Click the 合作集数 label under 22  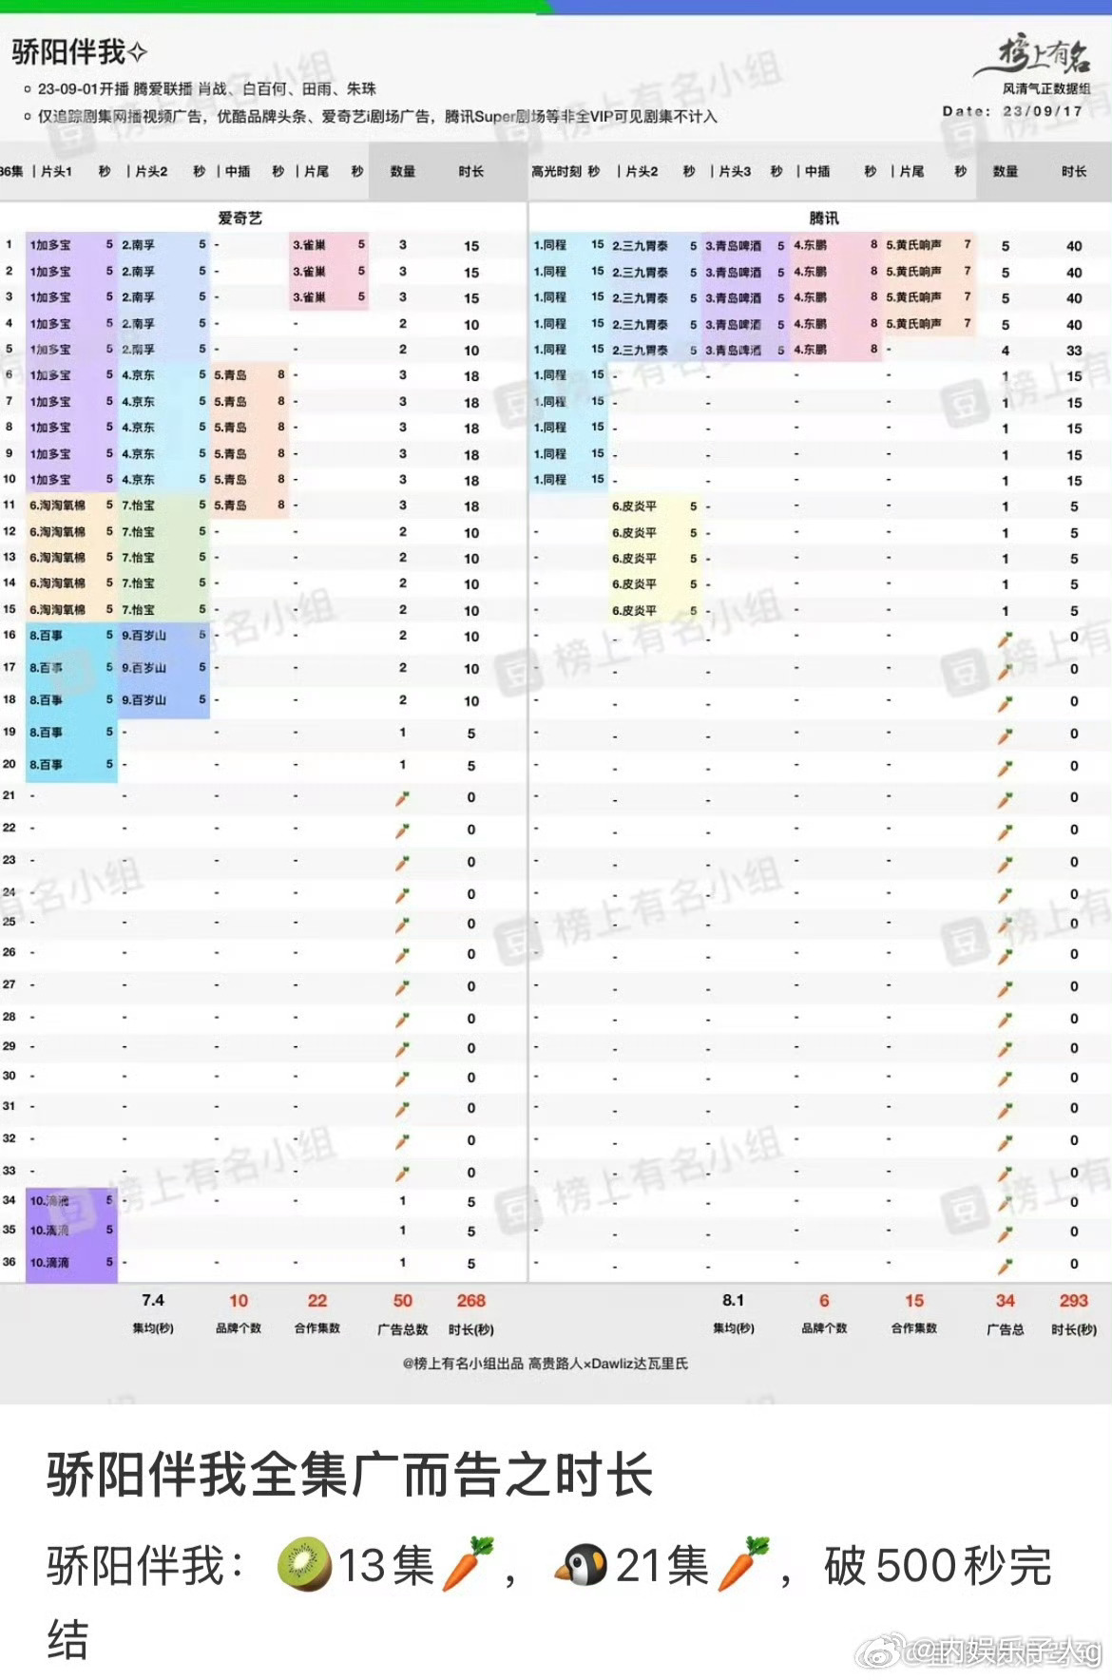pyautogui.click(x=317, y=1328)
